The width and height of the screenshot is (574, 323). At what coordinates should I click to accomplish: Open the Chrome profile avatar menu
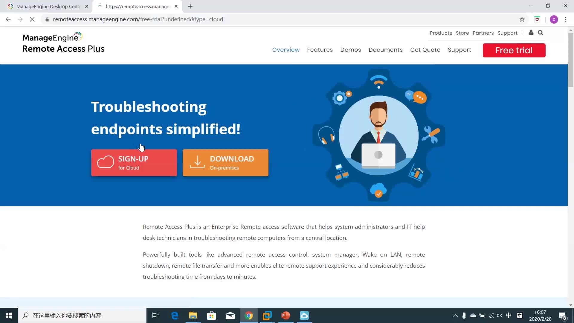click(554, 19)
